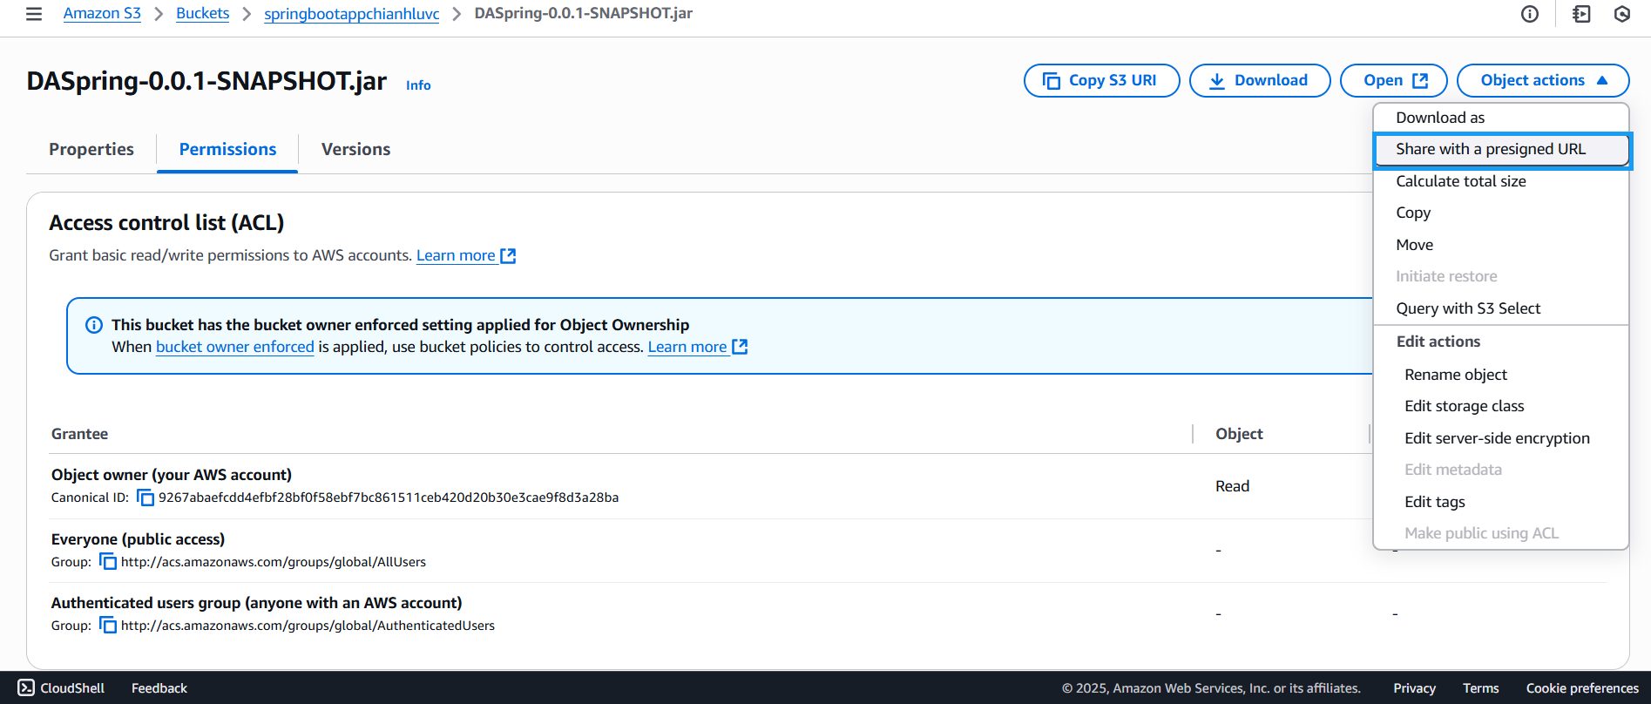Click the canonical ID value text
This screenshot has width=1651, height=704.
[x=389, y=498]
